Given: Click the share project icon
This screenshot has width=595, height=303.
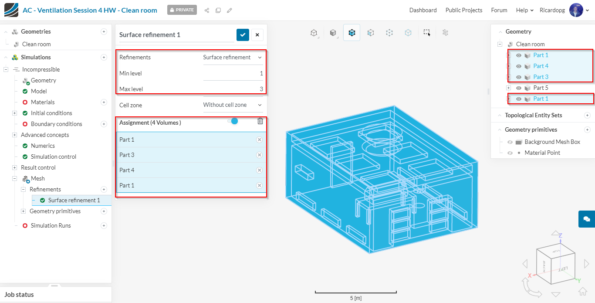Looking at the screenshot, I should pos(206,10).
